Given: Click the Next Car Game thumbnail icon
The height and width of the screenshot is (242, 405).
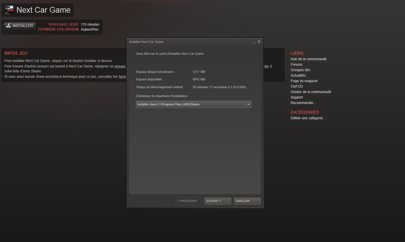Looking at the screenshot, I should click(x=9, y=10).
